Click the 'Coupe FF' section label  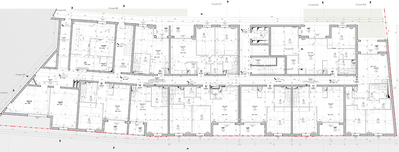pos(288,69)
